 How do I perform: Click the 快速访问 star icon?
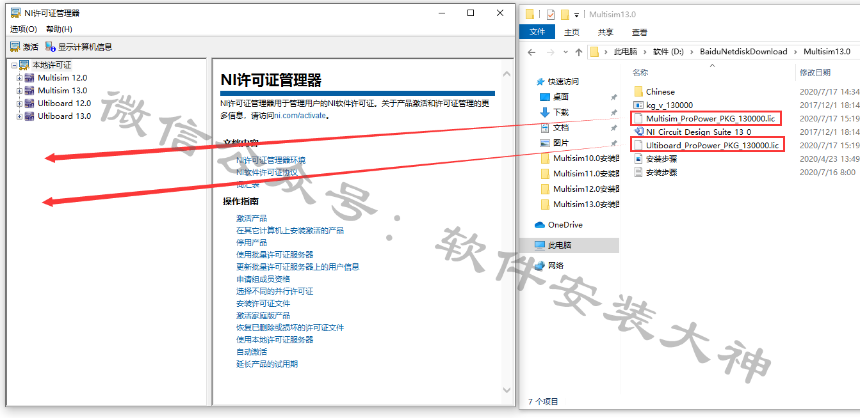tap(540, 81)
